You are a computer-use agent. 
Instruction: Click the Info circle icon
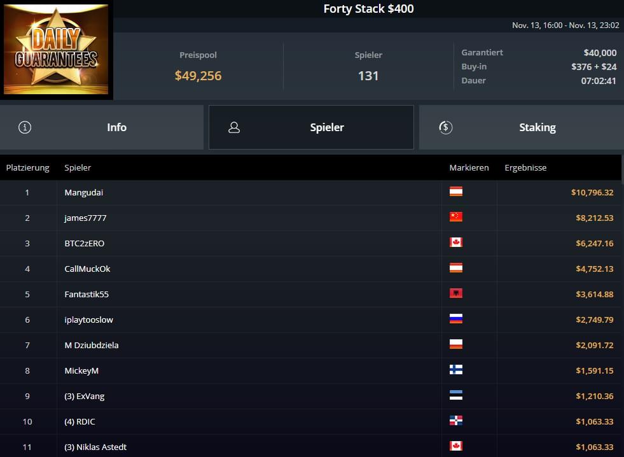click(x=25, y=127)
